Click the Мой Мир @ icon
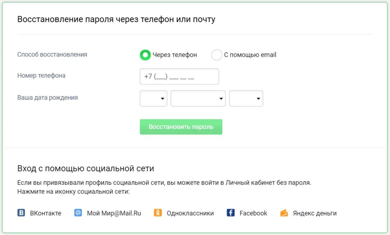 (x=78, y=213)
